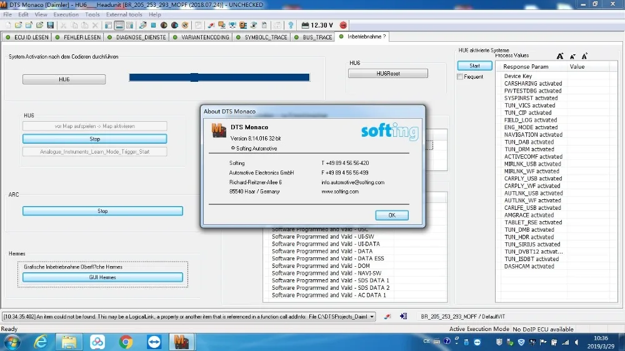Click the first layout view toolbar icon
625x351 pixels.
click(x=108, y=25)
